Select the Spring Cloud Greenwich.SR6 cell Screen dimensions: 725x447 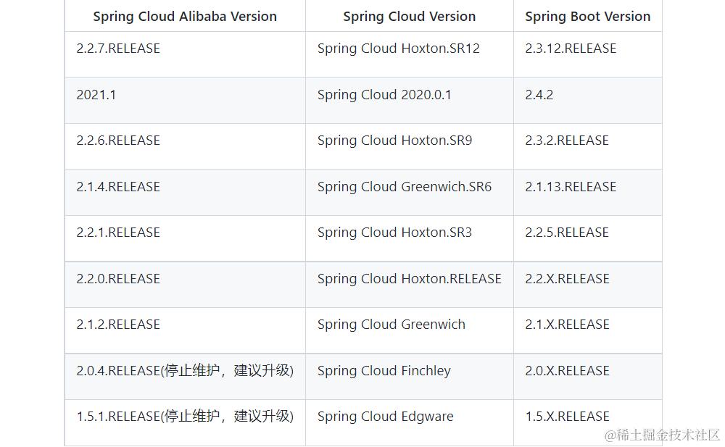[404, 186]
